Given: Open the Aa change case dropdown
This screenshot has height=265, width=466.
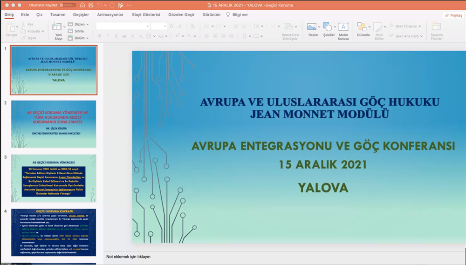Looking at the screenshot, I should click(x=163, y=36).
